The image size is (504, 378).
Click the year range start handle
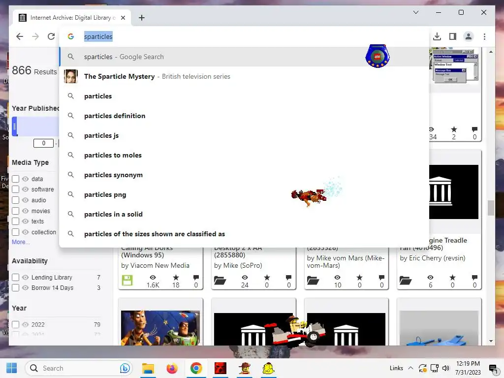click(14, 126)
